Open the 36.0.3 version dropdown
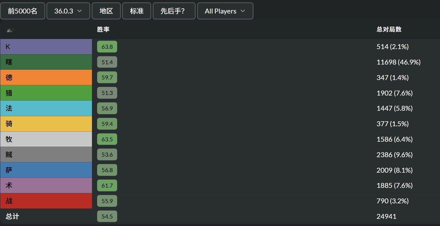The width and height of the screenshot is (440, 226). (68, 11)
